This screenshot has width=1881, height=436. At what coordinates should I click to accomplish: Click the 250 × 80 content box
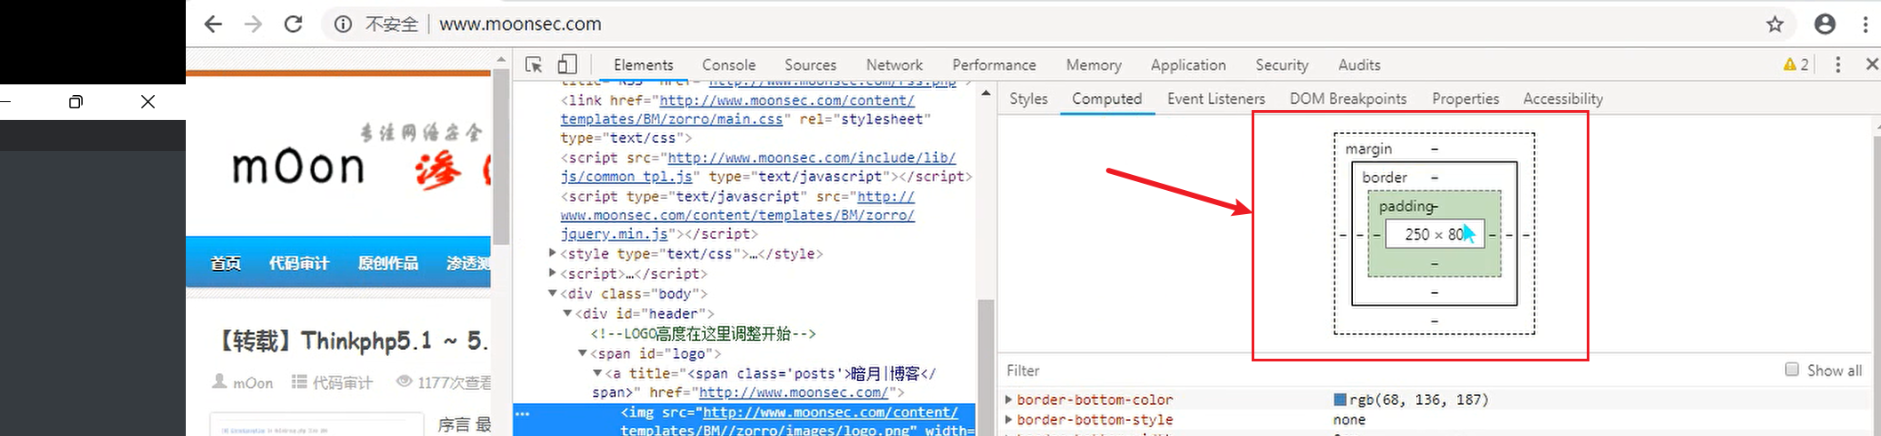point(1435,234)
